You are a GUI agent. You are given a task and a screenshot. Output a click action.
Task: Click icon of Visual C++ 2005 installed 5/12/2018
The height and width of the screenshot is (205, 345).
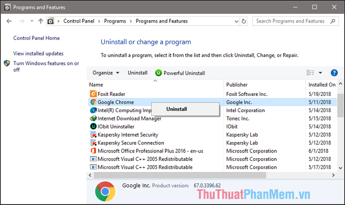click(x=93, y=159)
